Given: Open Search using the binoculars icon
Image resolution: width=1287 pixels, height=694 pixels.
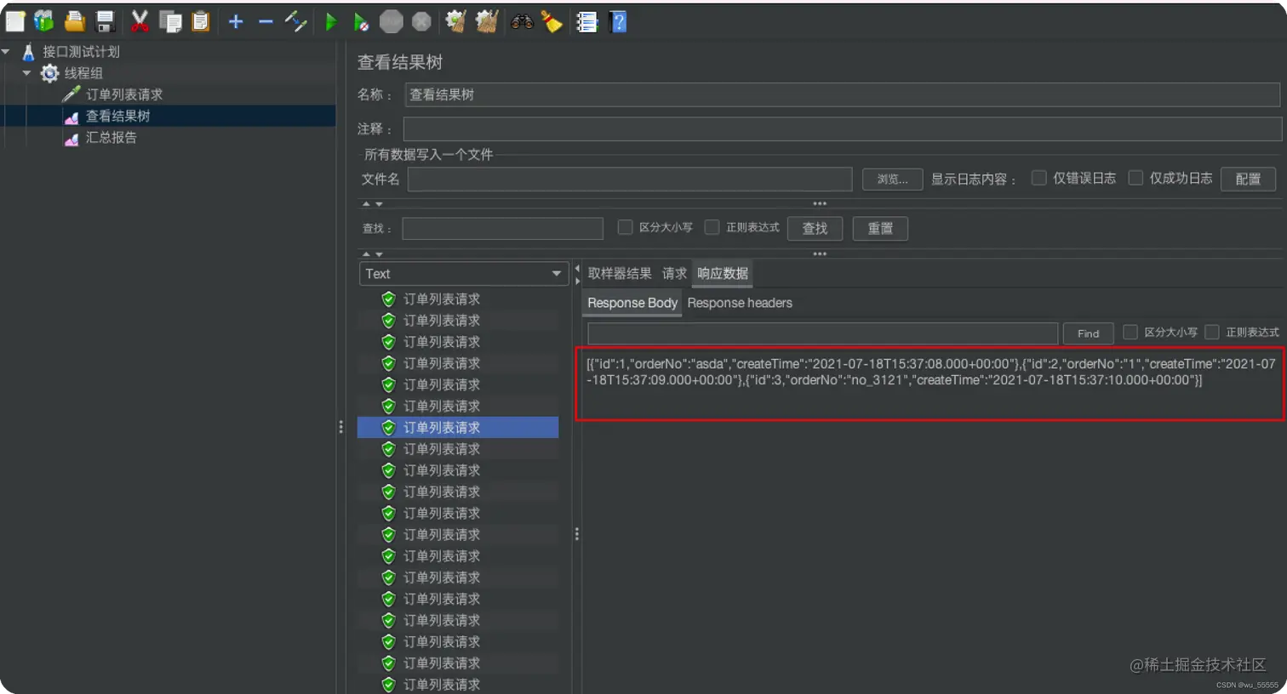Looking at the screenshot, I should [522, 21].
